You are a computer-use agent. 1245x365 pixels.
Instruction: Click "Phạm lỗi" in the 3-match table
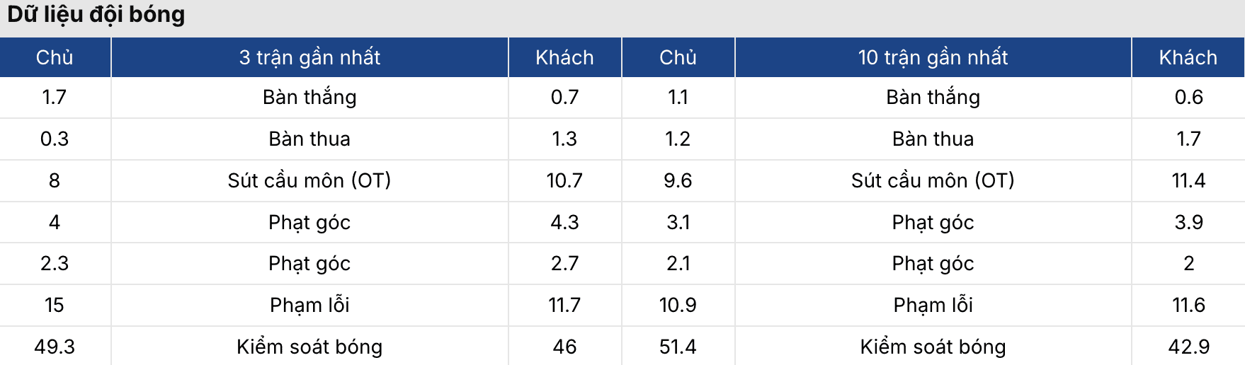(x=309, y=305)
